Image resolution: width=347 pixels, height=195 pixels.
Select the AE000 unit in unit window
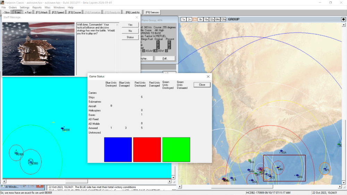pyautogui.click(x=17, y=153)
